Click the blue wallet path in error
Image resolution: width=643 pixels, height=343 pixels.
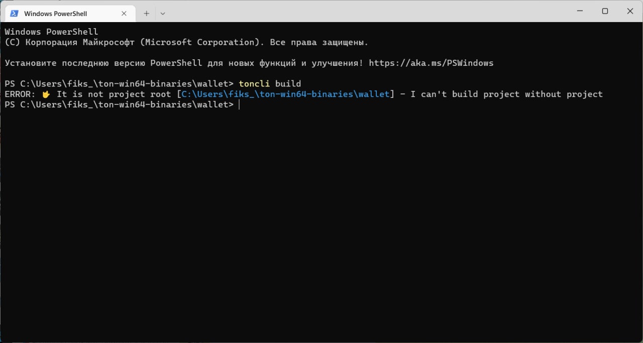[285, 94]
